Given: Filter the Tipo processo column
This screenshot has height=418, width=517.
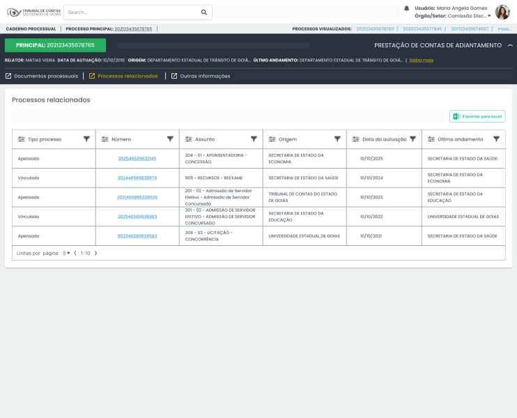Looking at the screenshot, I should 86,139.
